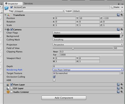Click the Flare Layer component title
Image resolution: width=125 pixels, height=104 pixels.
19,85
